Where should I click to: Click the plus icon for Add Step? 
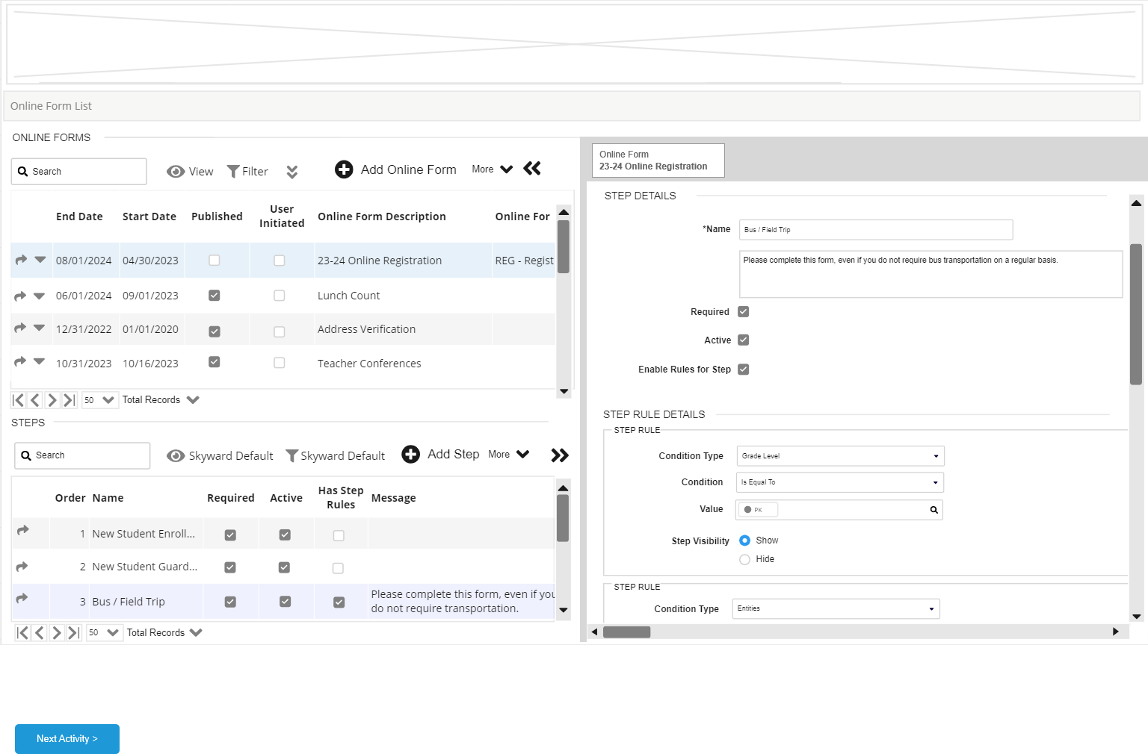411,454
